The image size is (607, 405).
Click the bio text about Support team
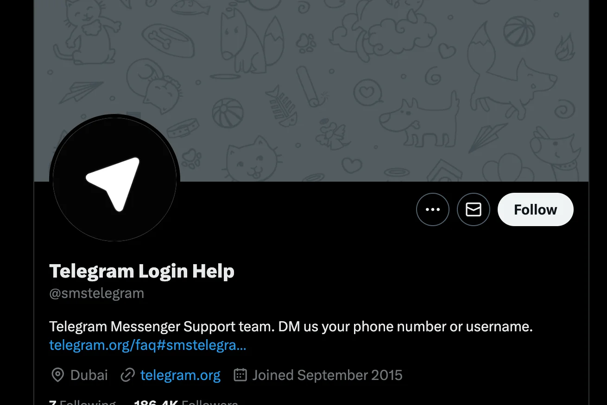pyautogui.click(x=291, y=327)
